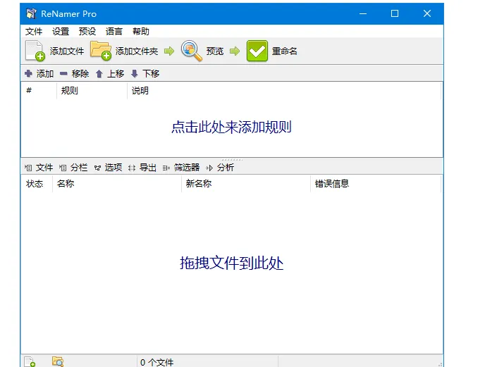Sort by 新名称 column header
Screen dimensions: 485x367
[246, 184]
